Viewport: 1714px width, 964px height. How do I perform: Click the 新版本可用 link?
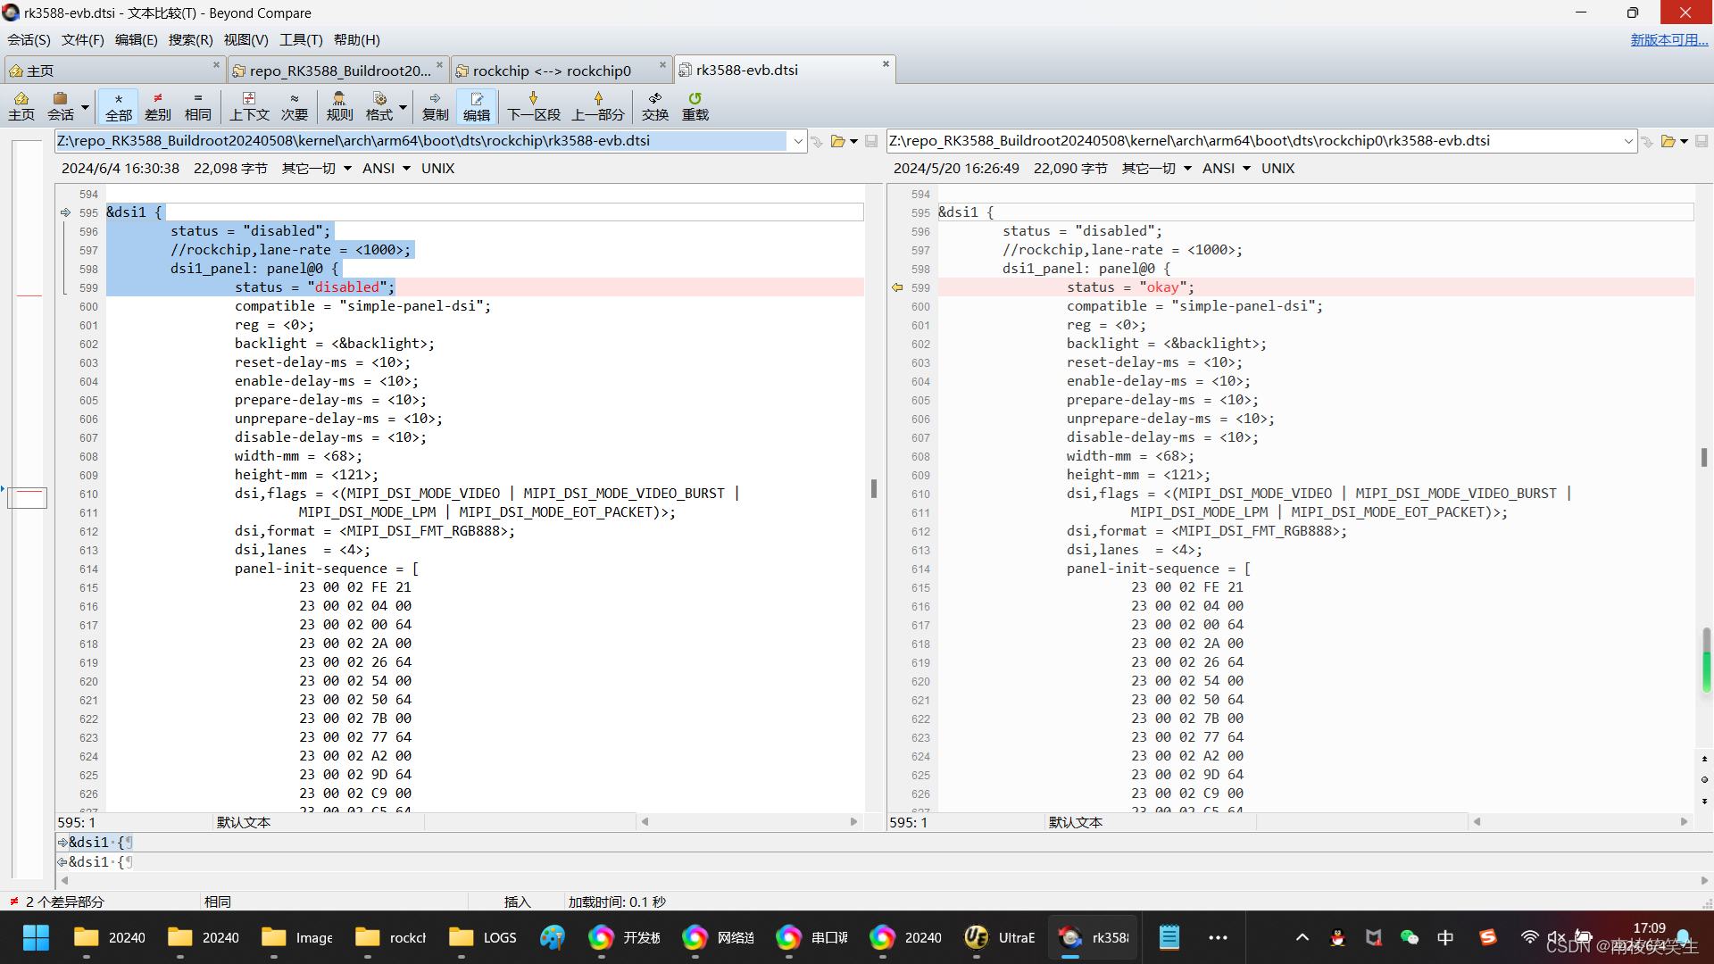(1668, 39)
